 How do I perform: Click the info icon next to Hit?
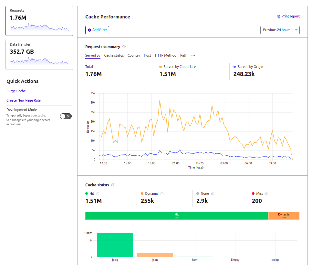pos(98,194)
